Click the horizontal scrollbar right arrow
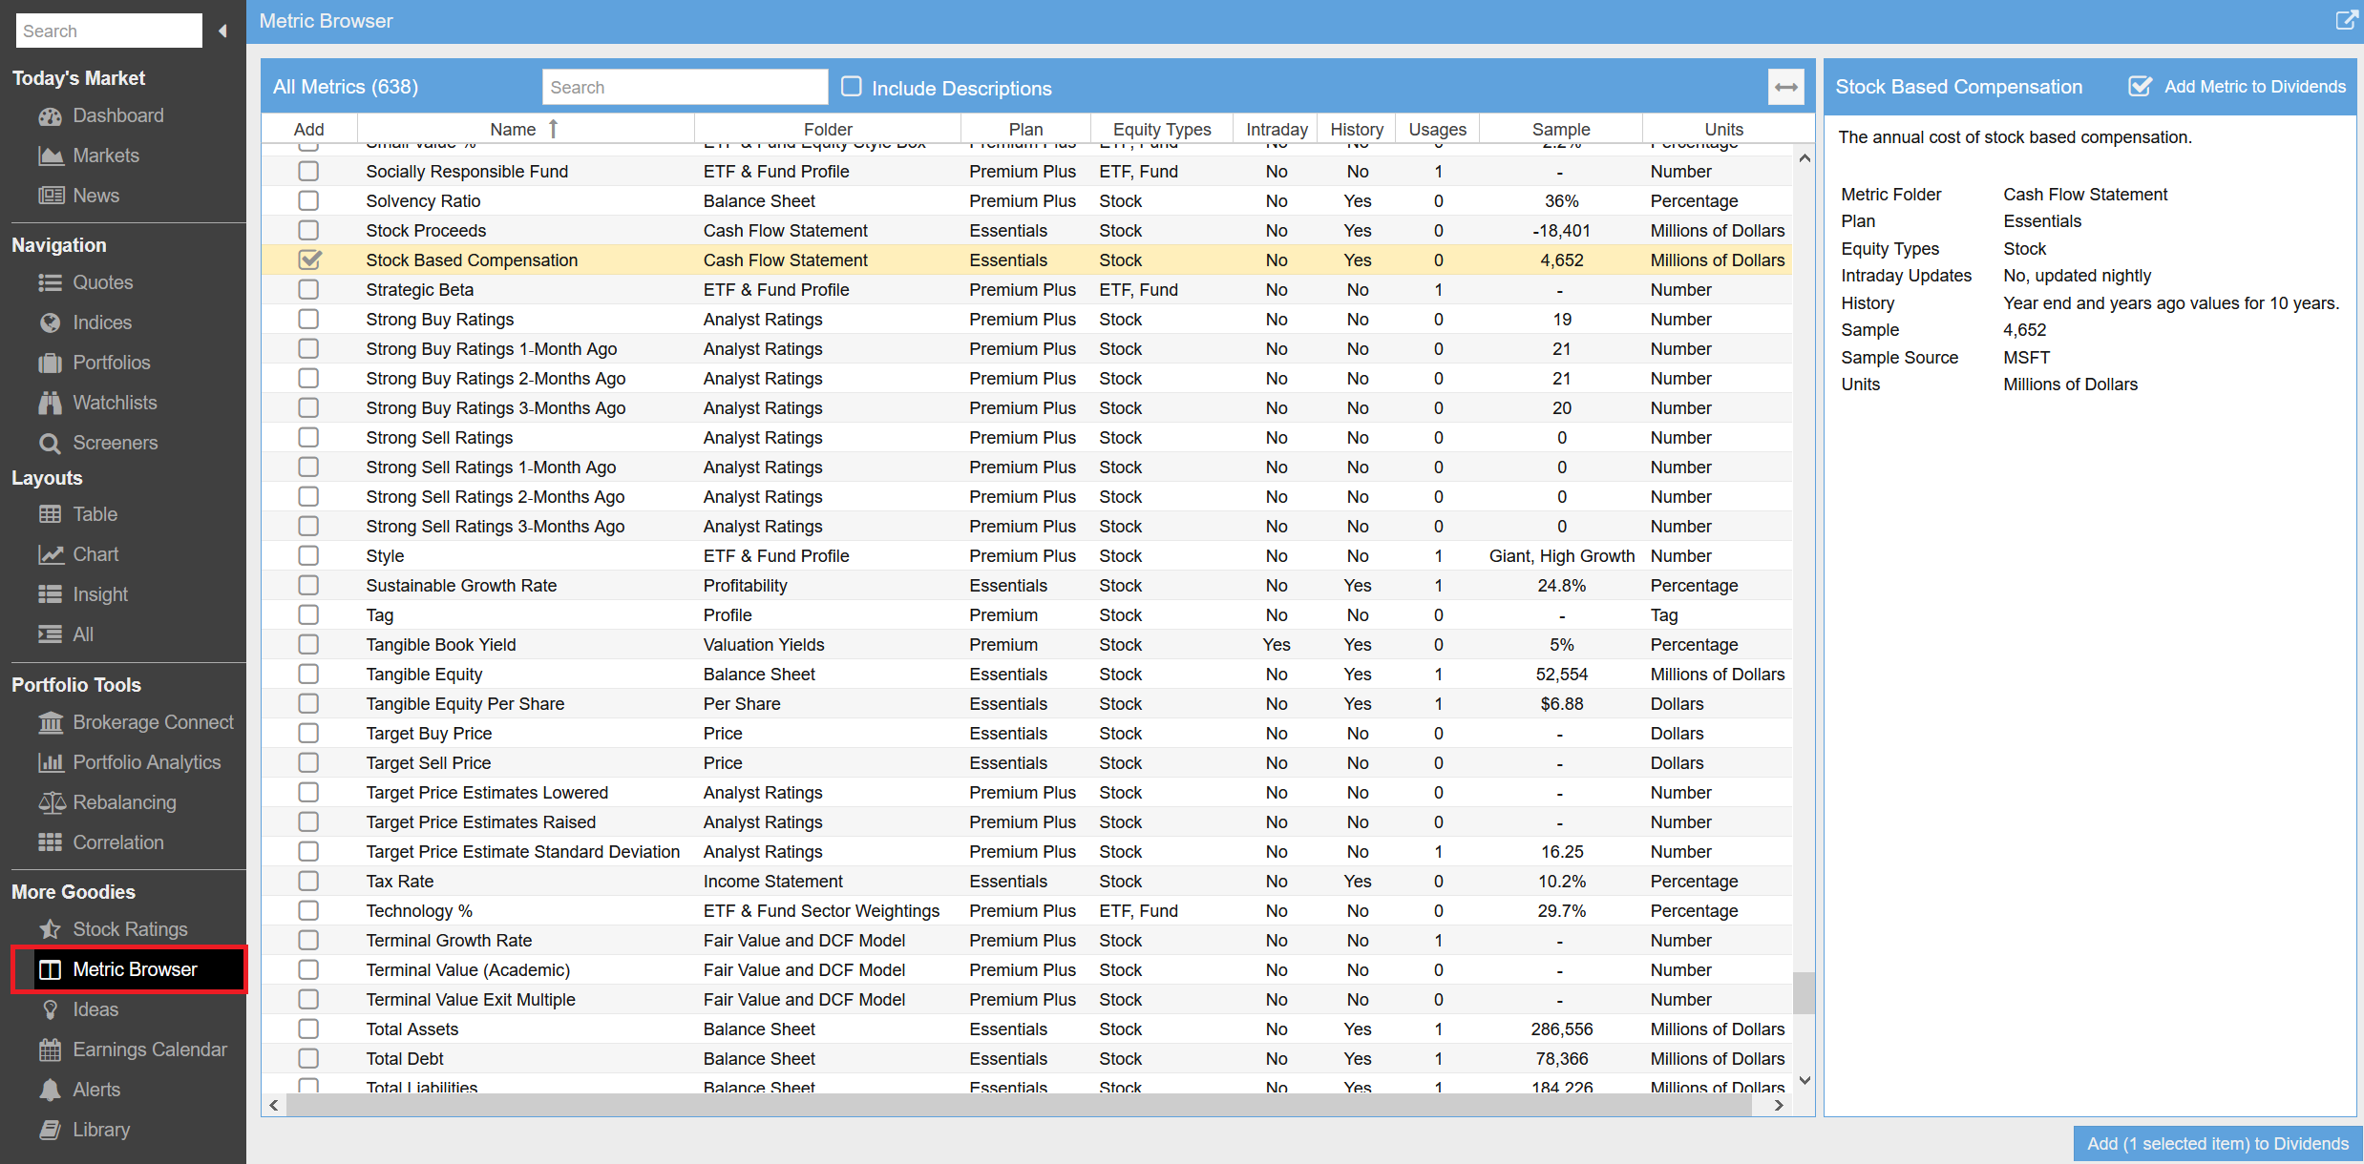 (1779, 1105)
